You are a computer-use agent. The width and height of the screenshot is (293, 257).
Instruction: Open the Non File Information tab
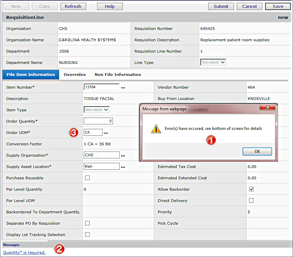coord(118,75)
